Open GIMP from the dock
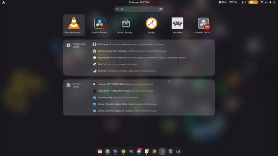Screen dimensions: 278x156 [x=131, y=151]
